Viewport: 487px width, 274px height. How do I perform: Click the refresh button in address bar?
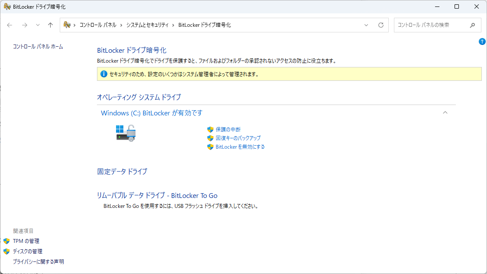[x=381, y=25]
